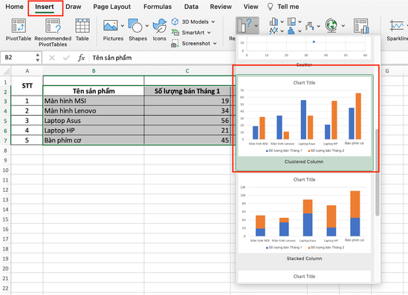Image resolution: width=408 pixels, height=295 pixels.
Task: Click the Icons button
Action: [x=159, y=26]
